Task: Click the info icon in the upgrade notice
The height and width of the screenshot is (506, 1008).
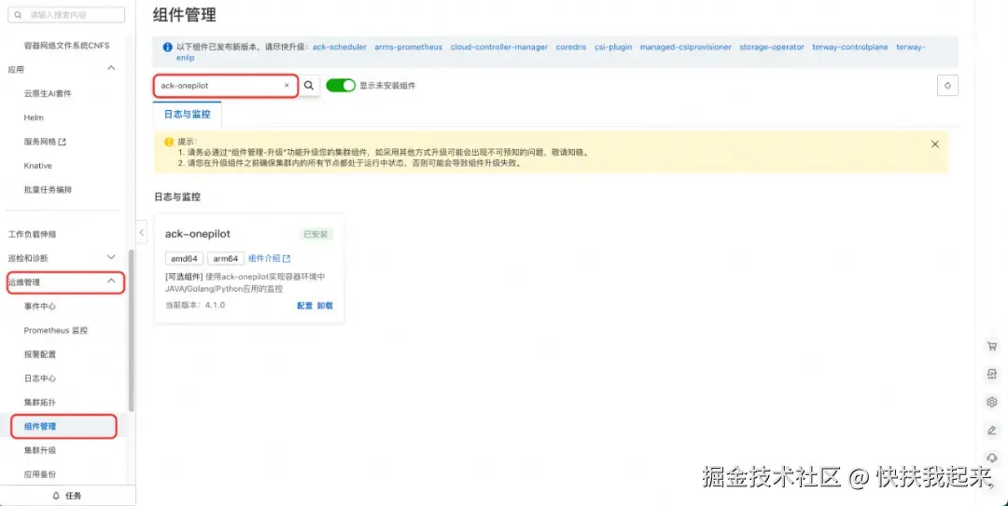Action: 168,47
